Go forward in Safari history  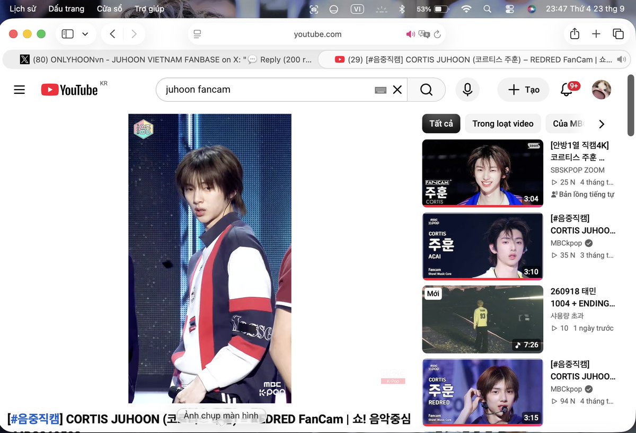point(134,34)
